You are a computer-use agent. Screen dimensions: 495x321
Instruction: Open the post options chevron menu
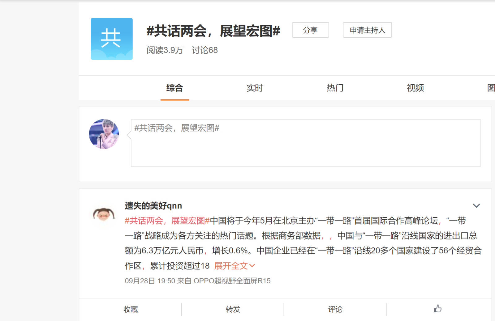click(476, 206)
